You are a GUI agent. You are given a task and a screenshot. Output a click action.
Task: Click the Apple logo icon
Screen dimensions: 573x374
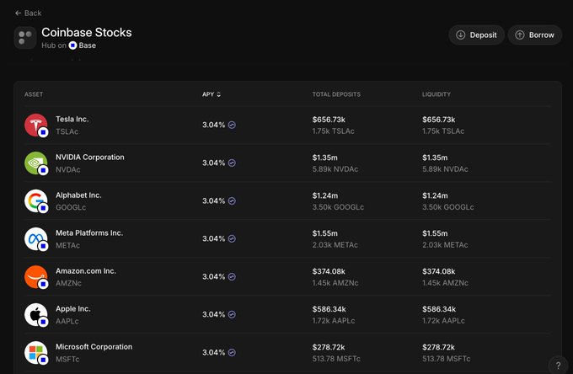[x=35, y=315]
